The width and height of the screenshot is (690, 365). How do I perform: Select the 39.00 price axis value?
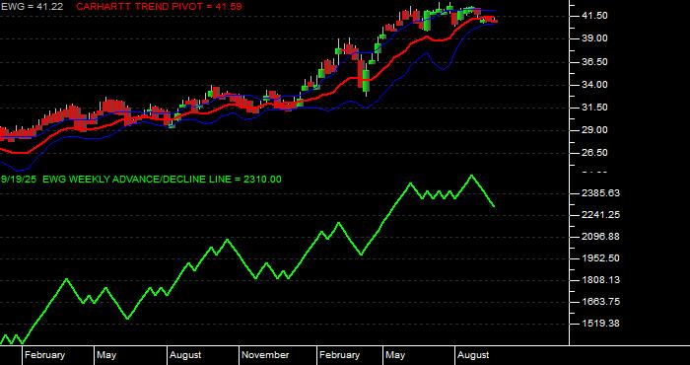pyautogui.click(x=594, y=38)
